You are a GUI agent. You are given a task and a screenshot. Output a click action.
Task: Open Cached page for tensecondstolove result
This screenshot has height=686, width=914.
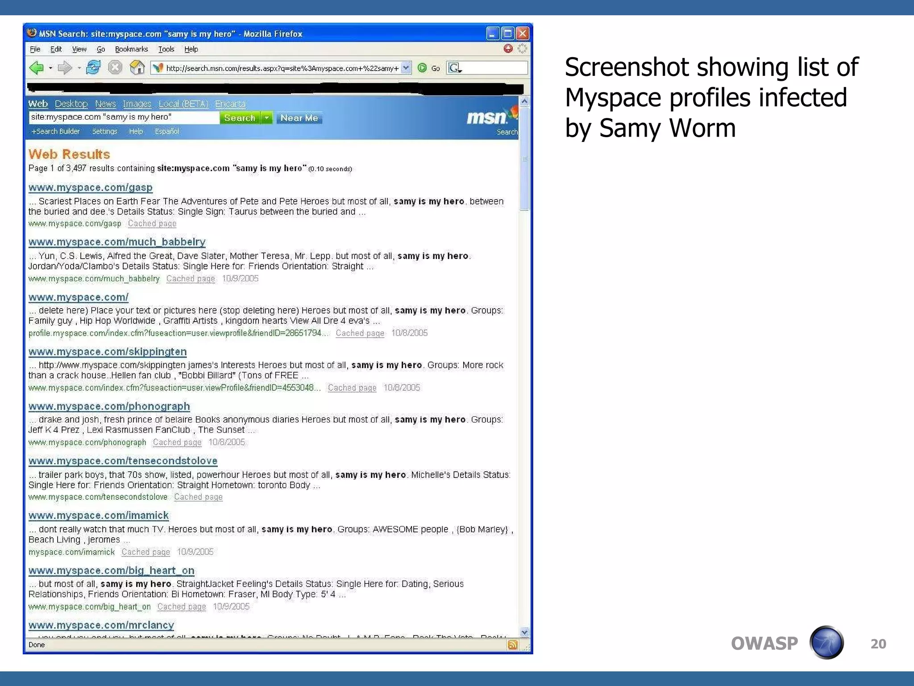click(x=198, y=497)
